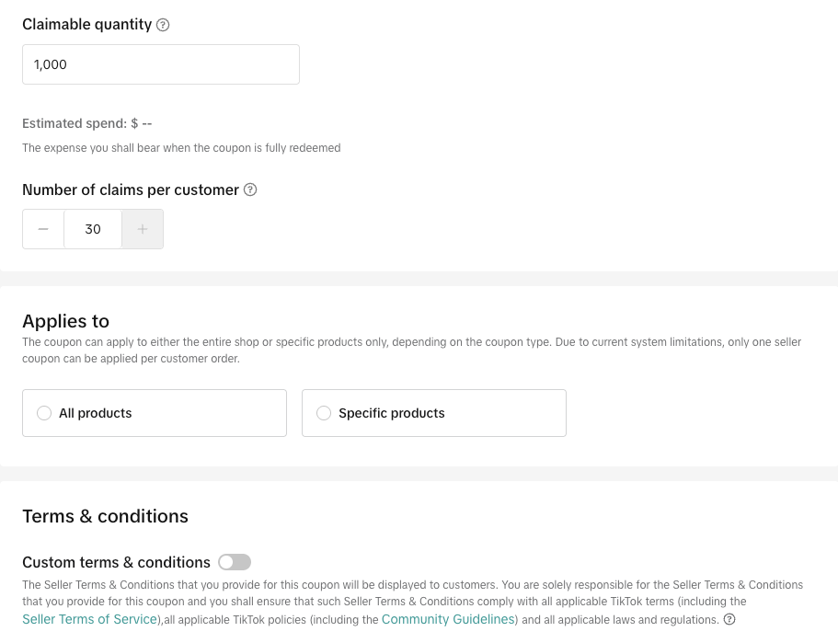The image size is (838, 643).
Task: Open the Seller Terms of Service link
Action: pos(90,619)
